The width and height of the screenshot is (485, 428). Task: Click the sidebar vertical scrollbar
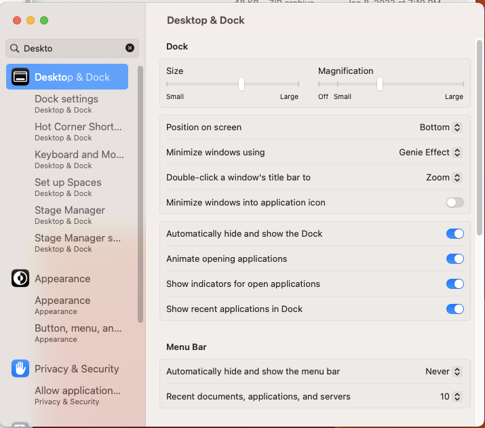click(x=140, y=194)
